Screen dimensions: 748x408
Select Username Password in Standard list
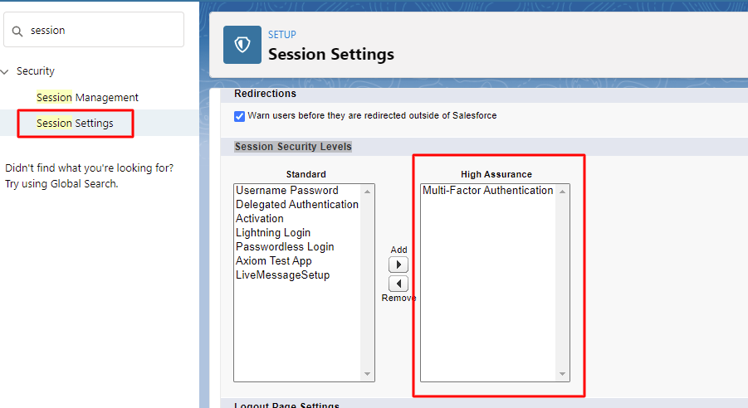click(286, 190)
